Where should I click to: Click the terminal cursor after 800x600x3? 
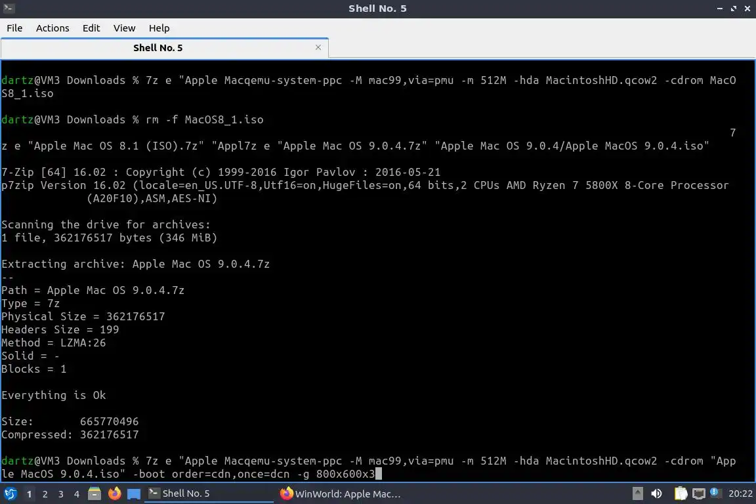pos(379,474)
